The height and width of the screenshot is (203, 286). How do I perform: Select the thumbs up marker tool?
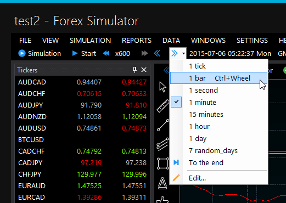pos(162,200)
